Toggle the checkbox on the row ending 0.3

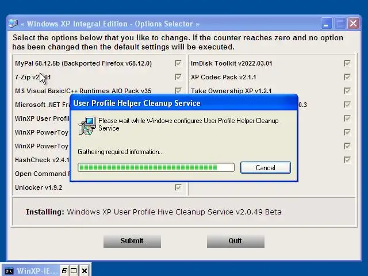coord(347,105)
